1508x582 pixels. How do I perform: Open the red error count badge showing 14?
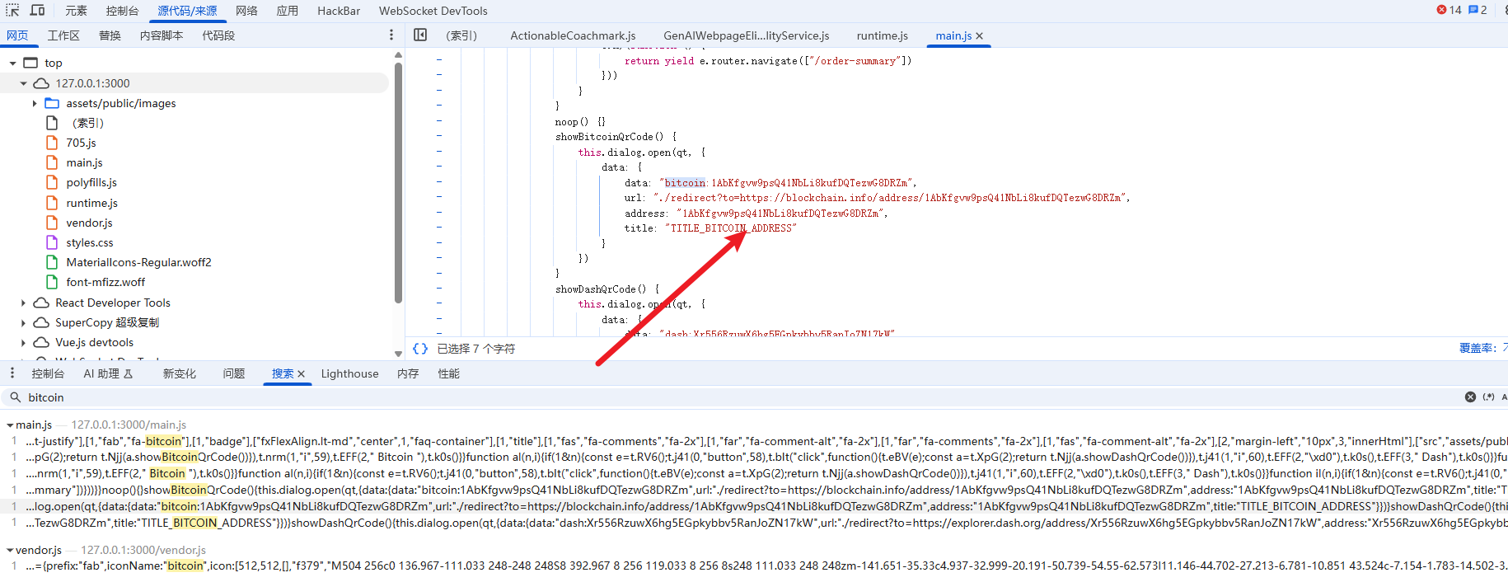pos(1449,10)
